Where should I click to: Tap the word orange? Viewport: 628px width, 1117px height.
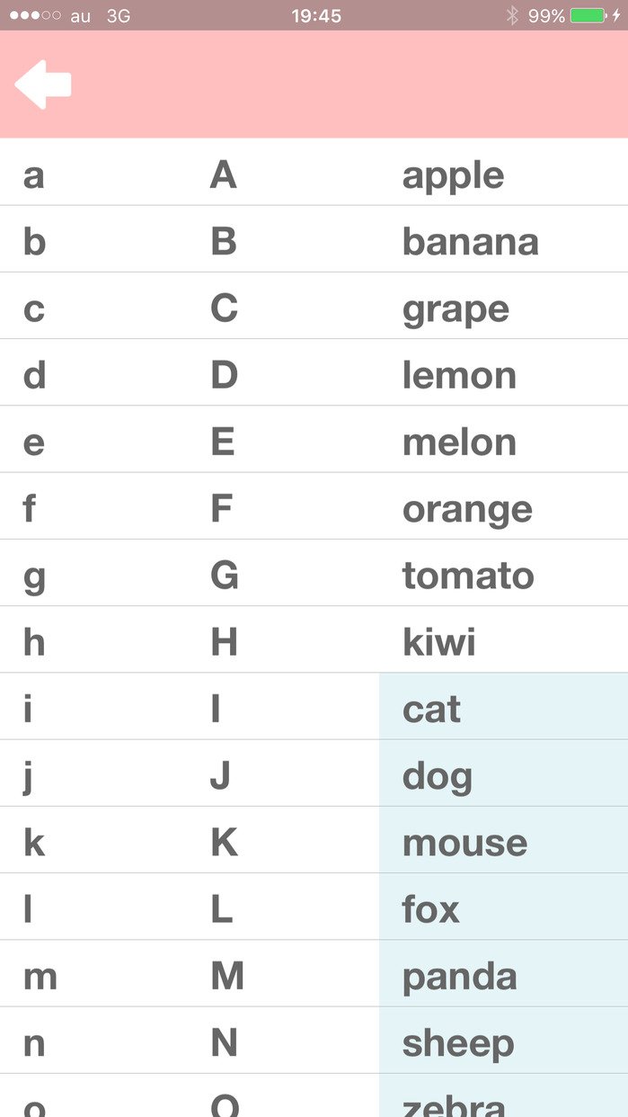coord(467,509)
